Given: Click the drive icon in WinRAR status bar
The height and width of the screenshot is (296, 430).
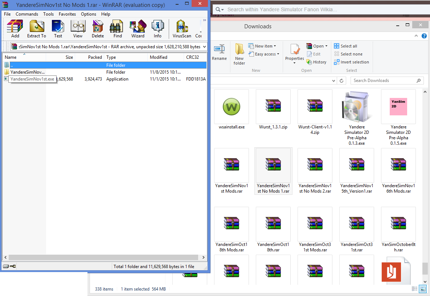Looking at the screenshot, I should 6,266.
